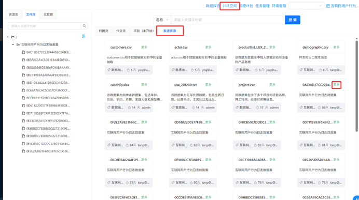The height and width of the screenshot is (200, 359).
Task: Click the flame icon on the 0AC18D27CC2284 card
Action: tap(320, 107)
